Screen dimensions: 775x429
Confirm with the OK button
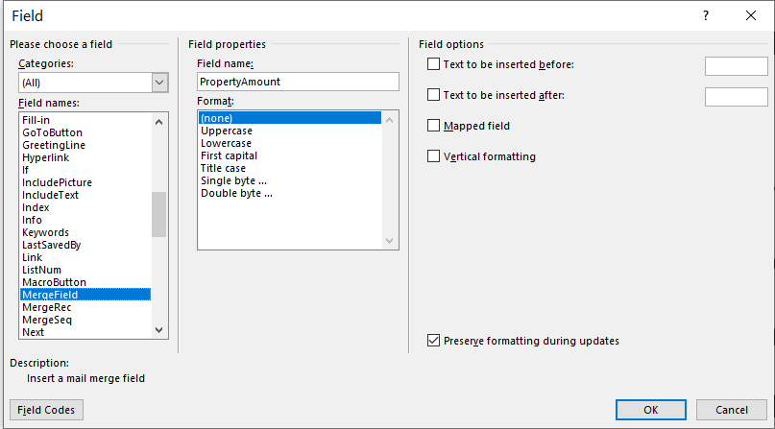[x=651, y=410]
